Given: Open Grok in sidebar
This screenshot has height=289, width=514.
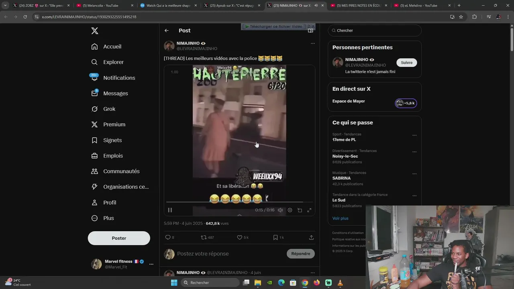Looking at the screenshot, I should (103, 109).
